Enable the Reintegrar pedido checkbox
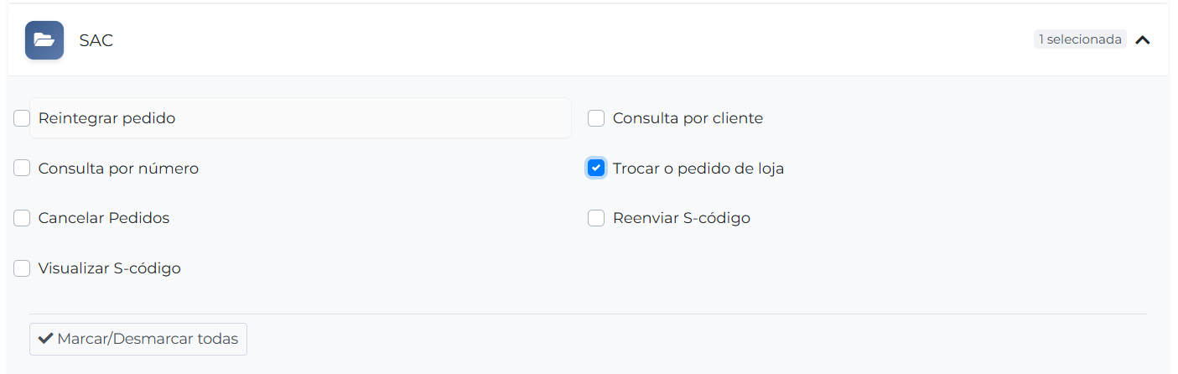The width and height of the screenshot is (1178, 374). coord(22,118)
